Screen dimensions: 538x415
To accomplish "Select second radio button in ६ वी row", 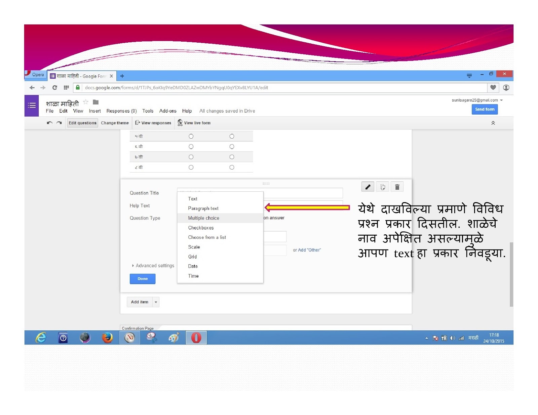I will click(232, 147).
